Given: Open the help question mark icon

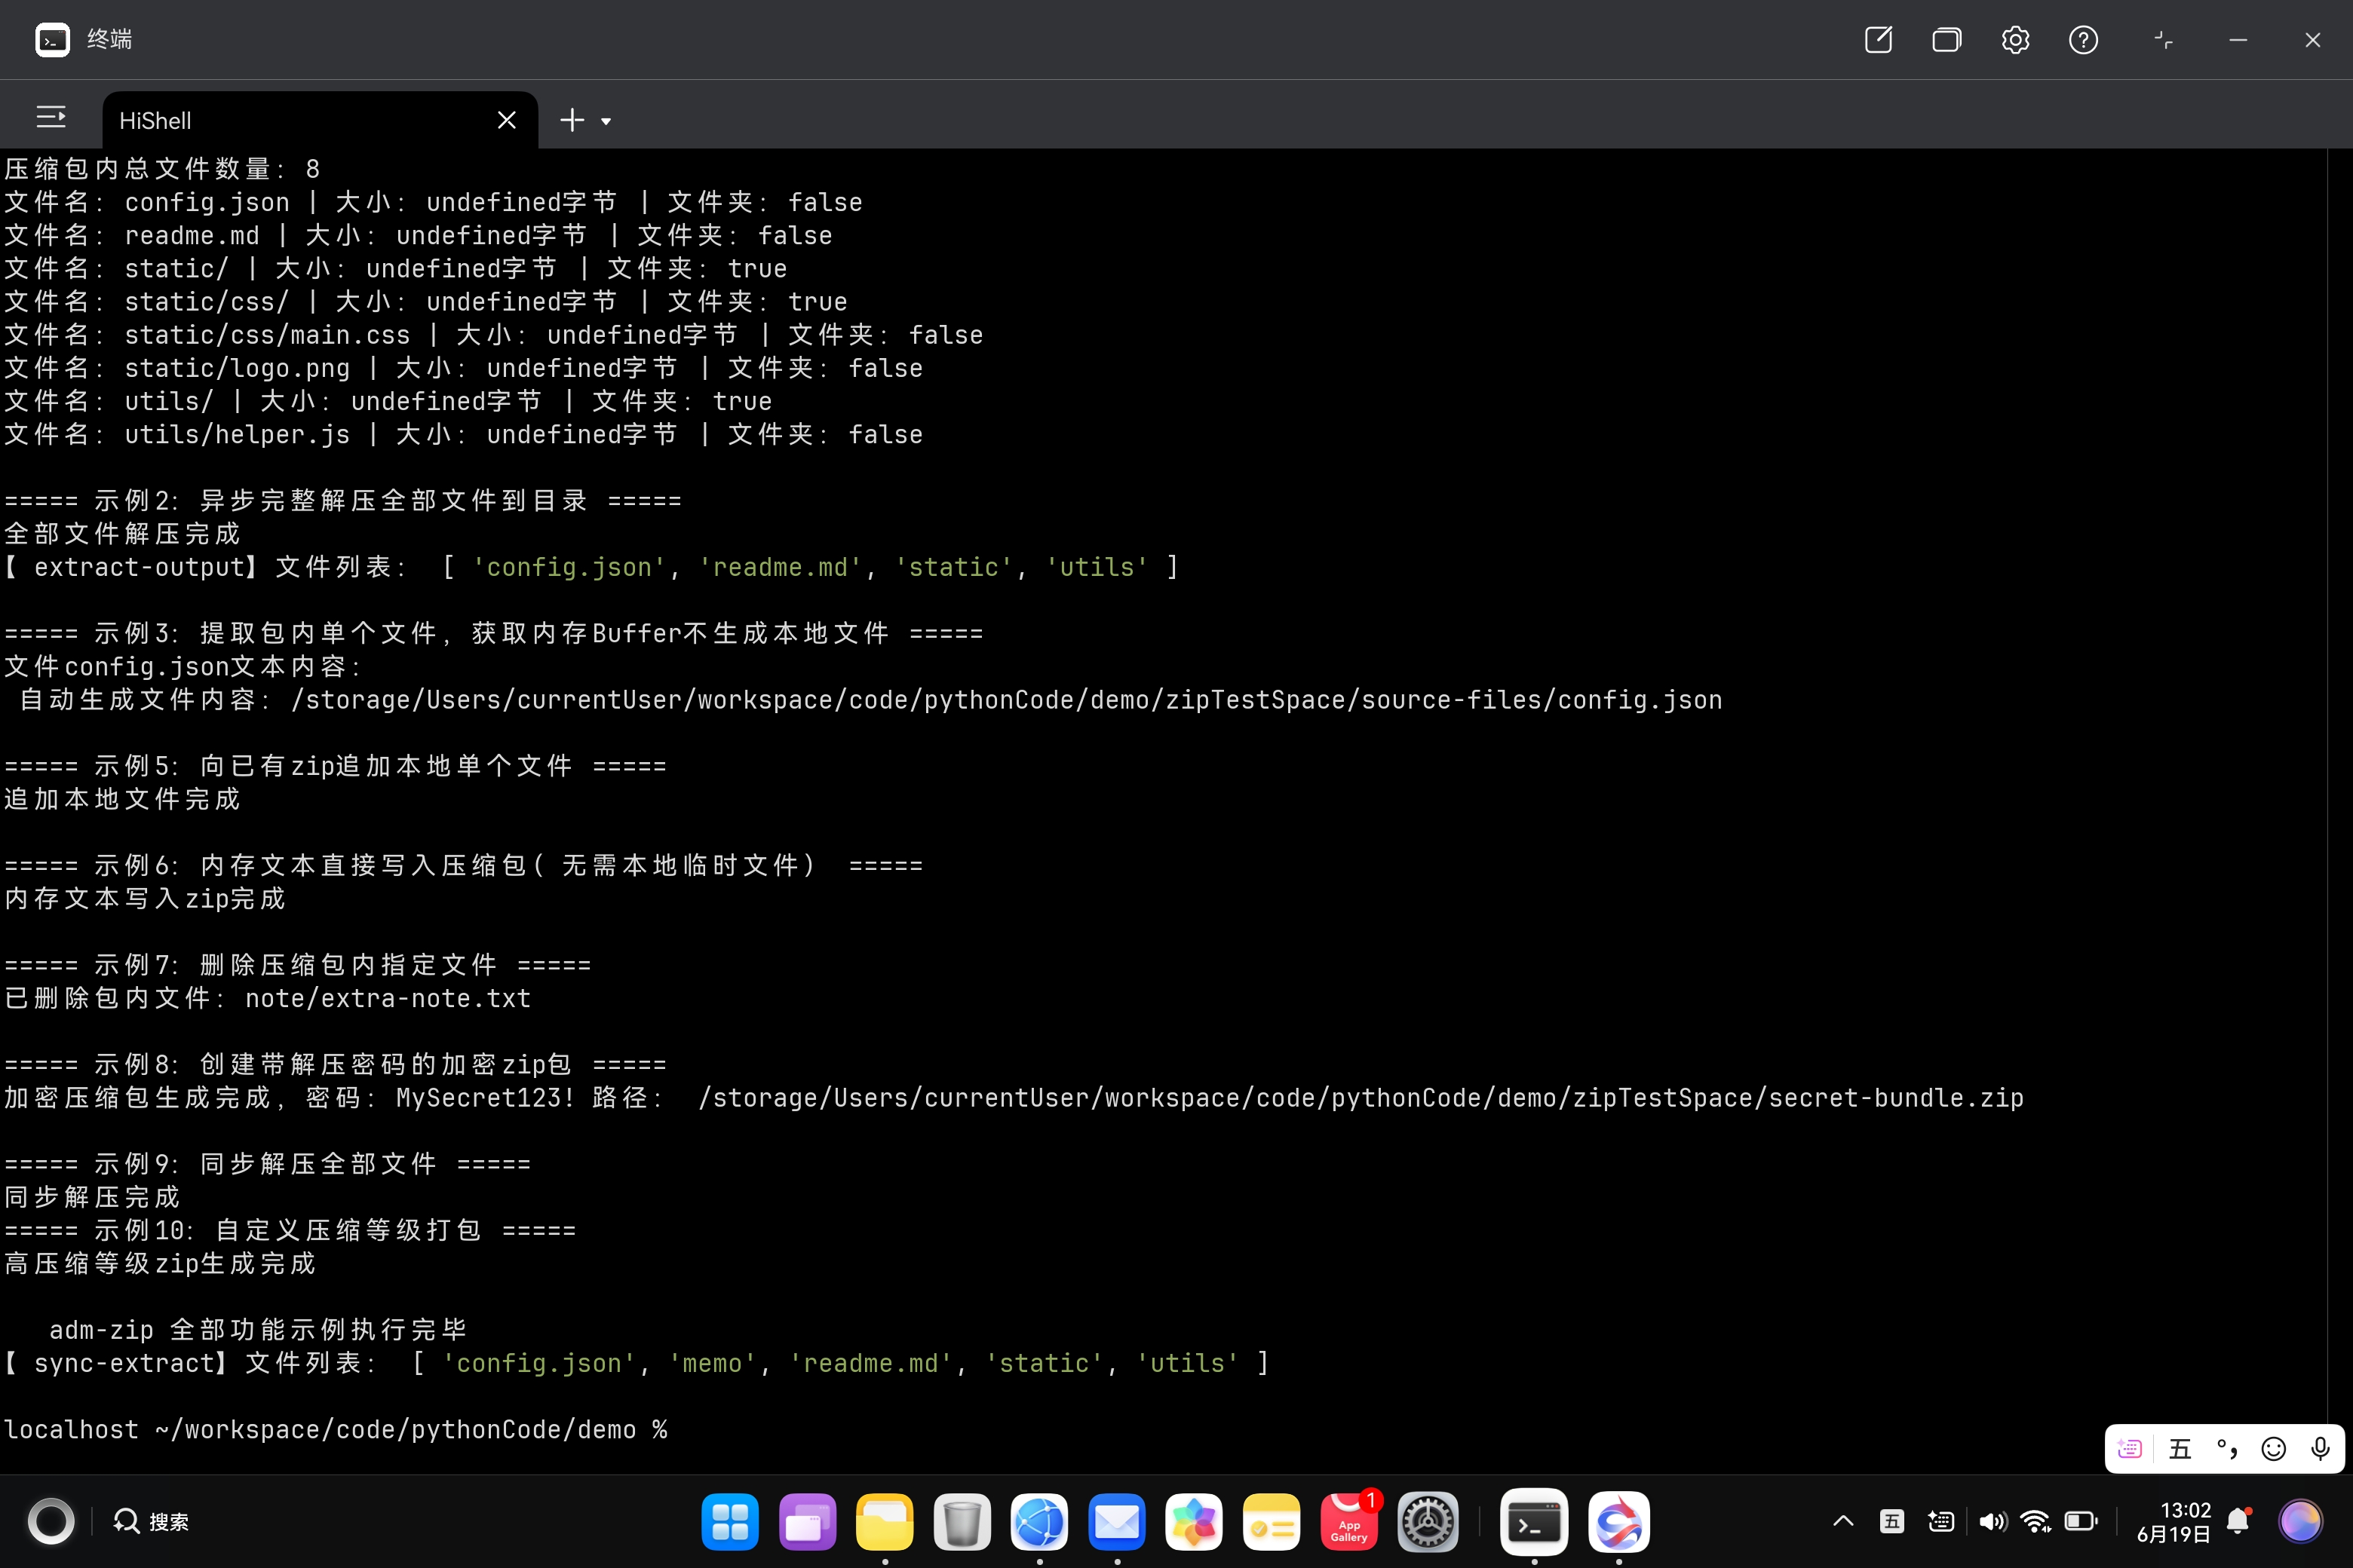Looking at the screenshot, I should click(x=2083, y=40).
